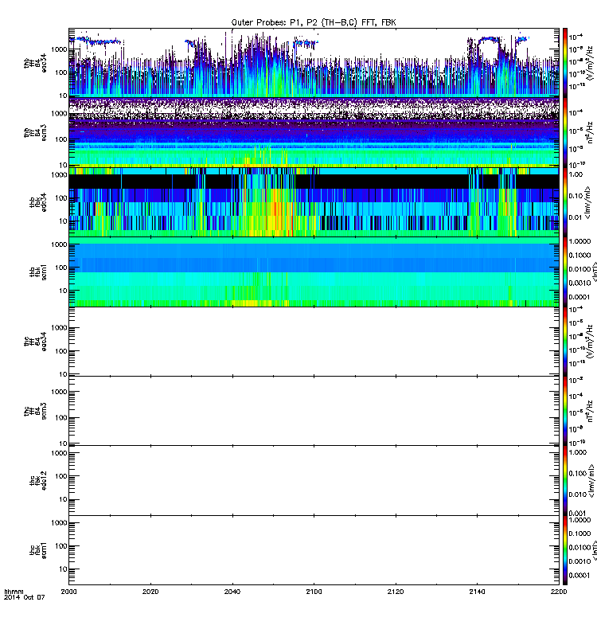
Task: Click the thb scm3 spectrogram color bar
Action: (x=565, y=132)
